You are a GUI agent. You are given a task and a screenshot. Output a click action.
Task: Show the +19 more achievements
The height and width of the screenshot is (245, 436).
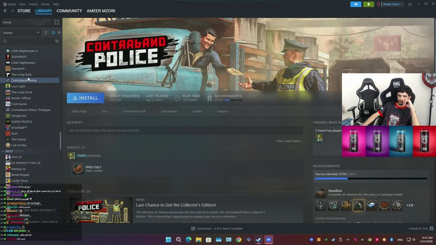tap(409, 205)
